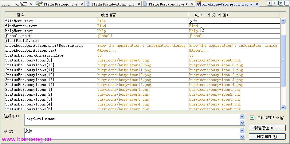
Task: Maximize the editor window button
Action: [x=286, y=3]
